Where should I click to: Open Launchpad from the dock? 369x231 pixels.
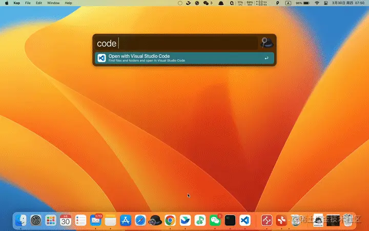[x=51, y=220]
